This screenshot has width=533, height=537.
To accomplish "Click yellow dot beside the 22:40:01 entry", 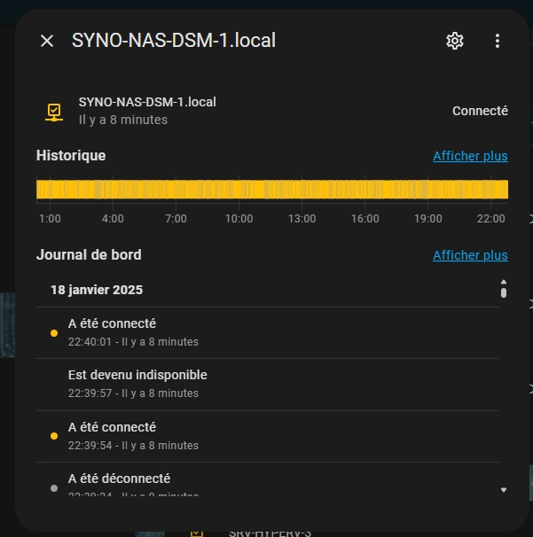I will (54, 333).
